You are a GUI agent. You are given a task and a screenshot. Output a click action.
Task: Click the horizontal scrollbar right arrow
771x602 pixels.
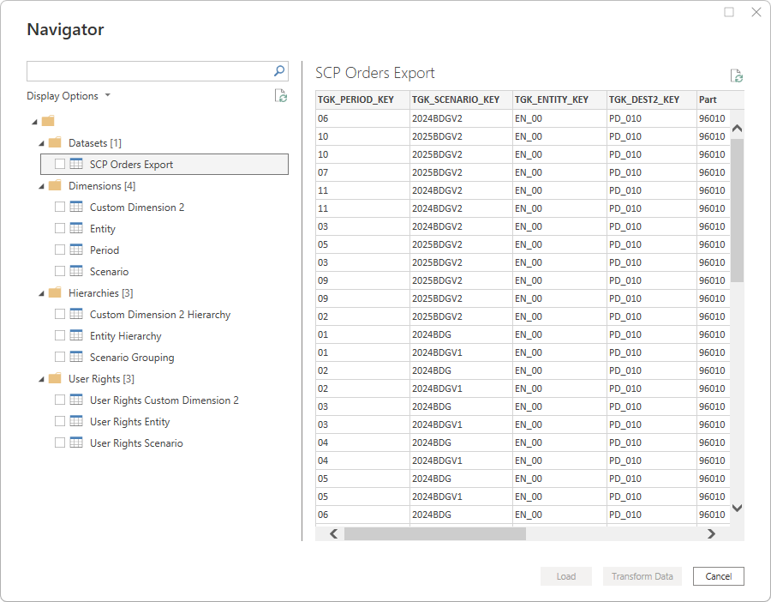click(x=711, y=533)
